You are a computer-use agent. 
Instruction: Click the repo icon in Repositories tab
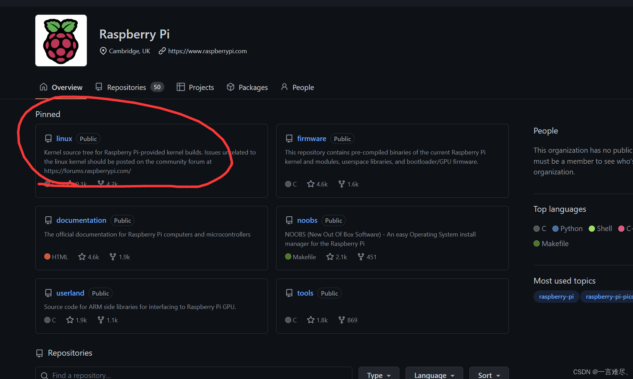pyautogui.click(x=99, y=87)
